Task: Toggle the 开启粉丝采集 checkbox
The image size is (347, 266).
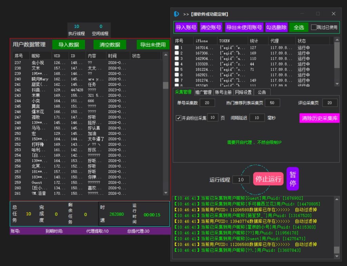Action: (x=178, y=118)
